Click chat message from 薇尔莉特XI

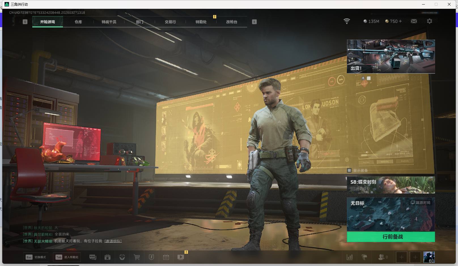point(46,234)
